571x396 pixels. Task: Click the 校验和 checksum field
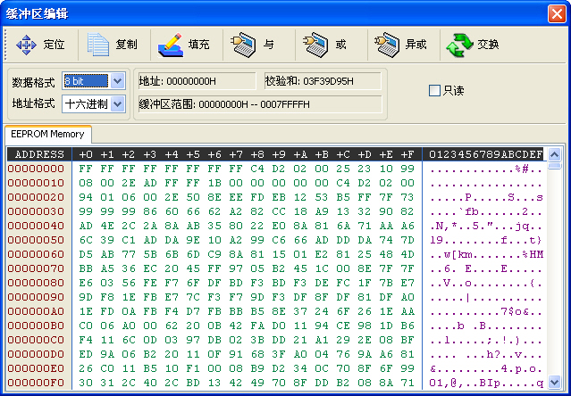pyautogui.click(x=323, y=81)
